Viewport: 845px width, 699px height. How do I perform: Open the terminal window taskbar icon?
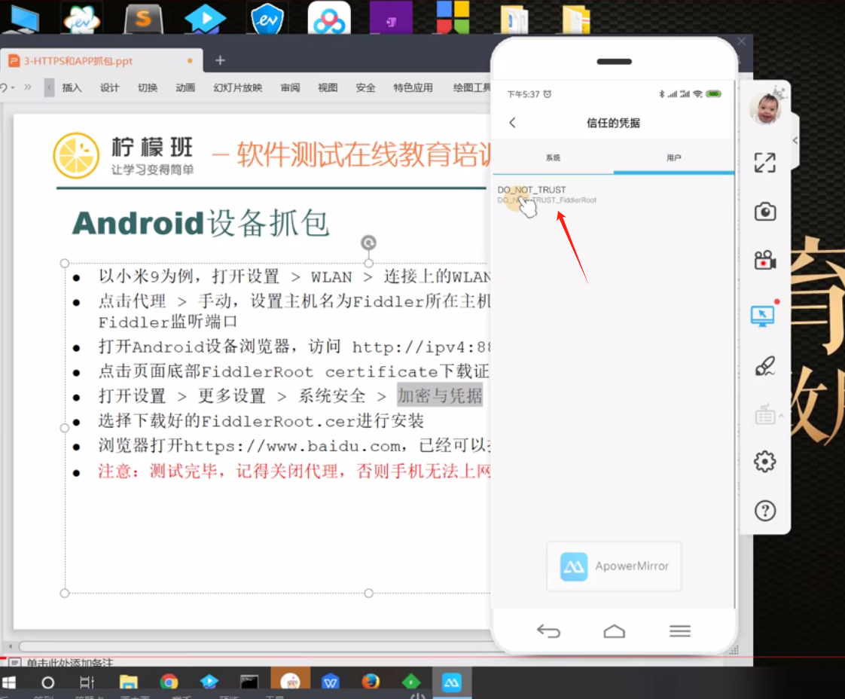249,682
